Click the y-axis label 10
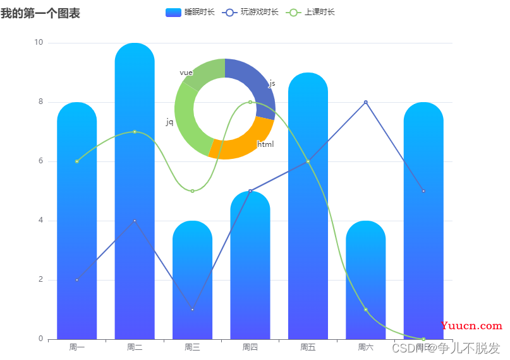The width and height of the screenshot is (510, 360). point(39,42)
